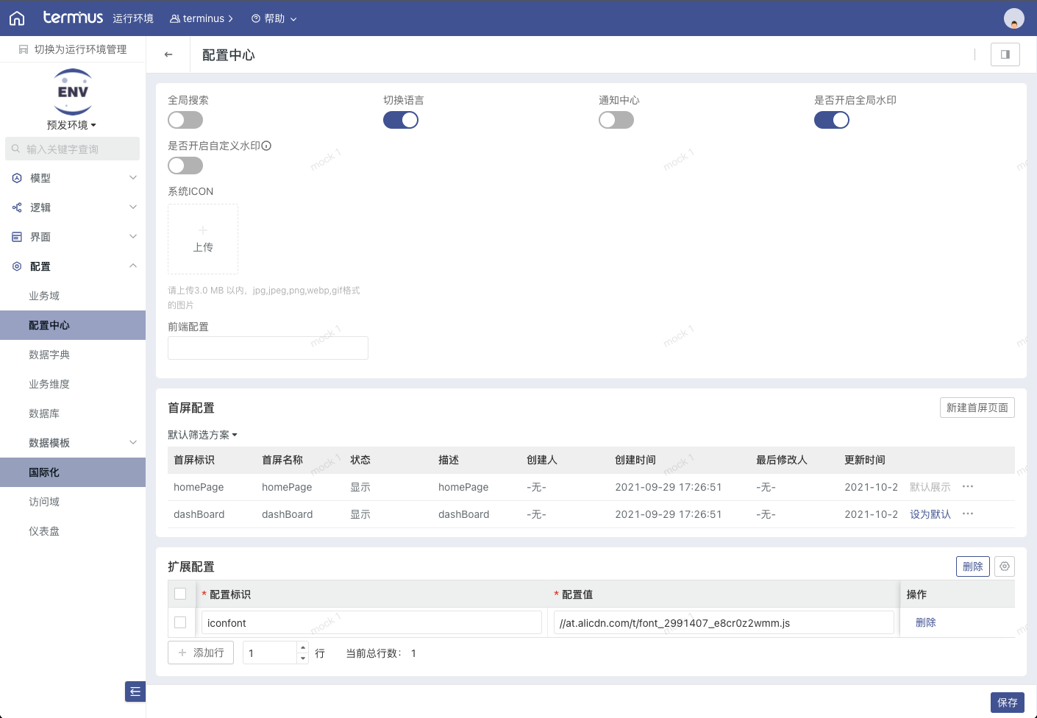
Task: Click 删除 link in iconfont row
Action: point(926,622)
